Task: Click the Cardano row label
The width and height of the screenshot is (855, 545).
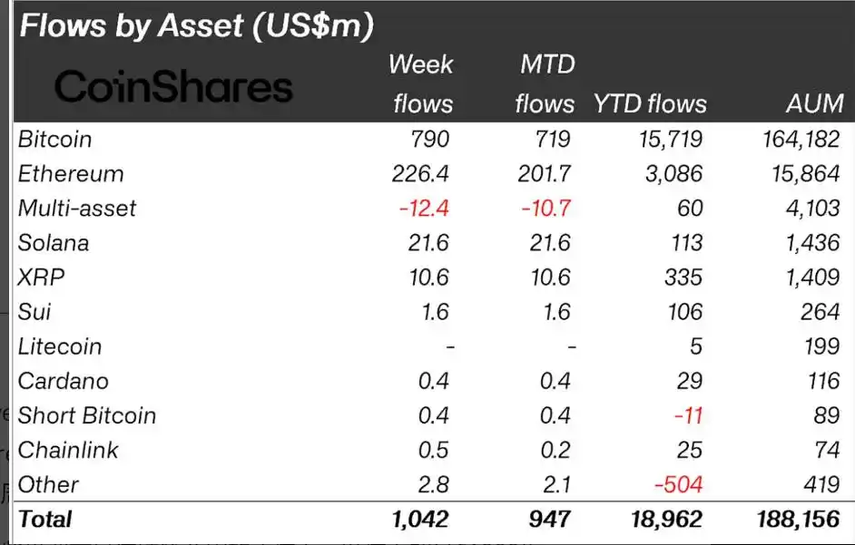Action: [64, 380]
